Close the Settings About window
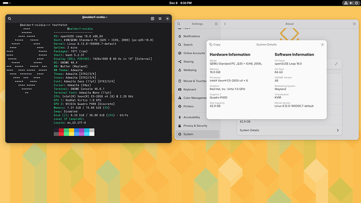The image size is (361, 203). [354, 24]
